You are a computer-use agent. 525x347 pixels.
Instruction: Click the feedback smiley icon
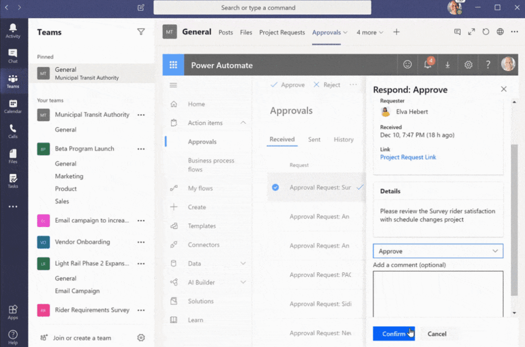click(x=407, y=64)
